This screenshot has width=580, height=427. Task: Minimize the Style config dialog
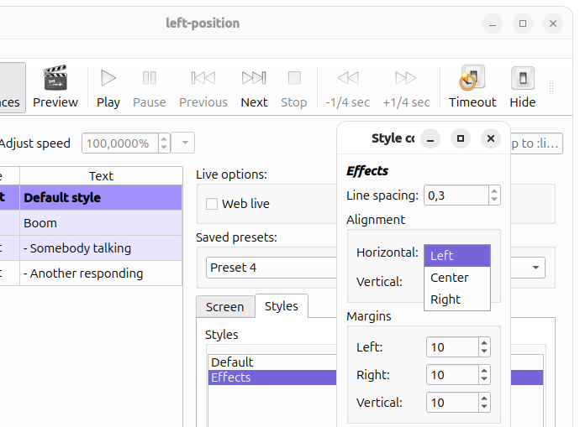(x=430, y=138)
